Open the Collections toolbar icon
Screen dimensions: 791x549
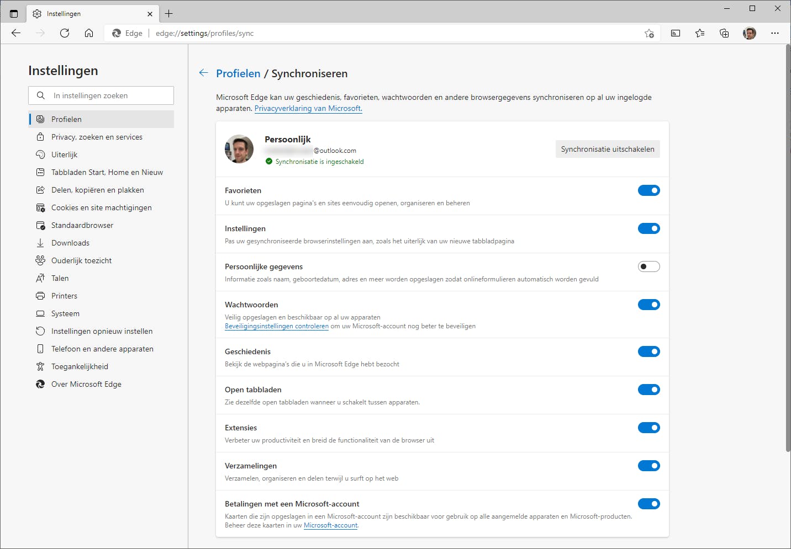click(724, 33)
